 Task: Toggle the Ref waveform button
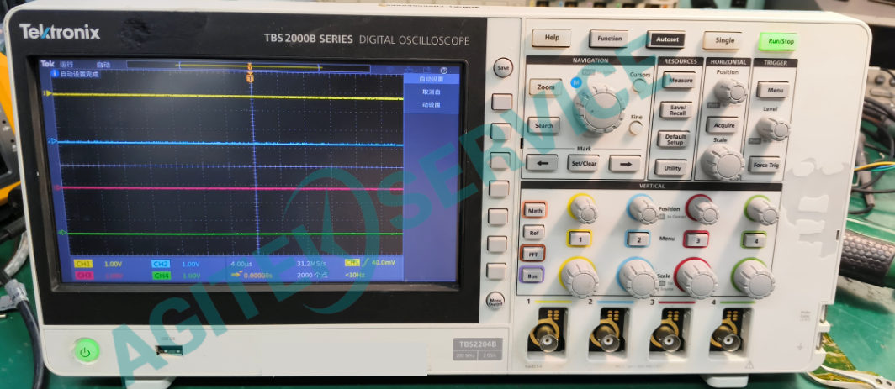coord(533,232)
